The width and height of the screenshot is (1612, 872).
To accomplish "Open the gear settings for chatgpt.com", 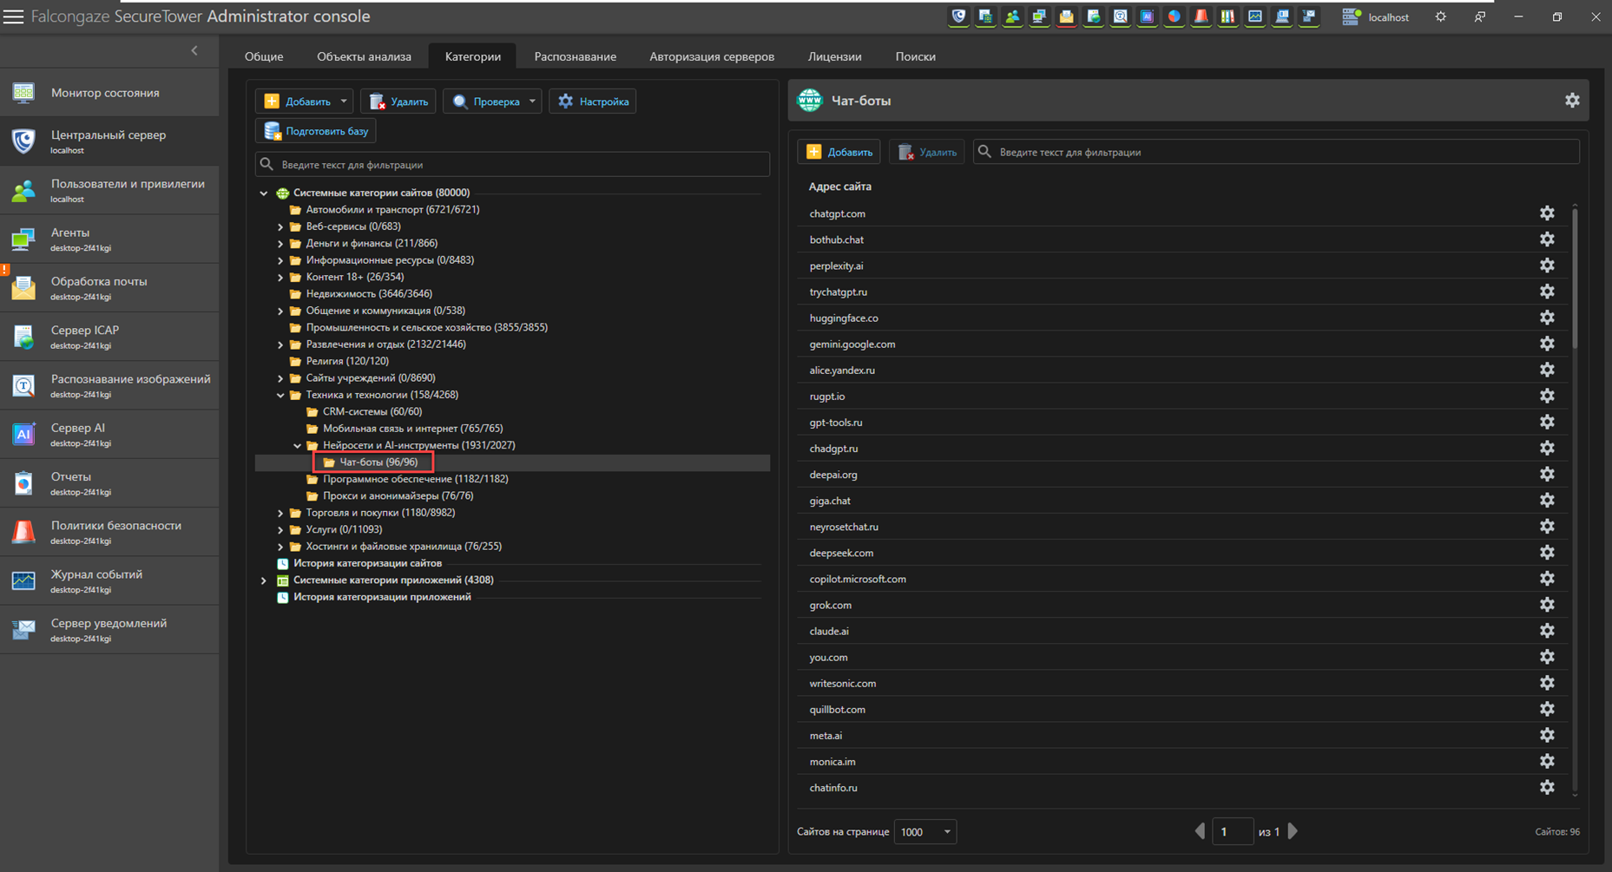I will click(1547, 213).
